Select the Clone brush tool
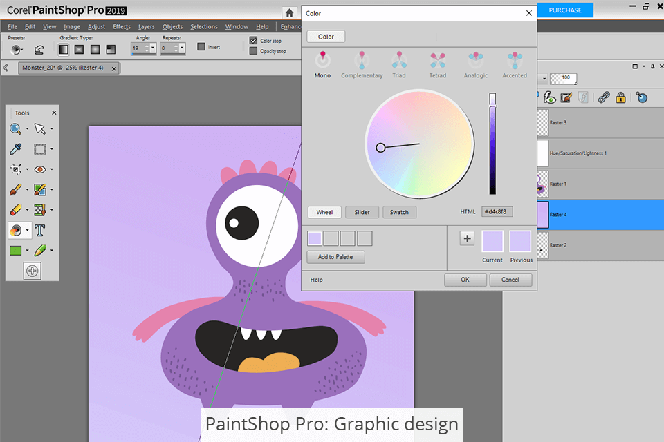664x442 pixels. coord(40,189)
